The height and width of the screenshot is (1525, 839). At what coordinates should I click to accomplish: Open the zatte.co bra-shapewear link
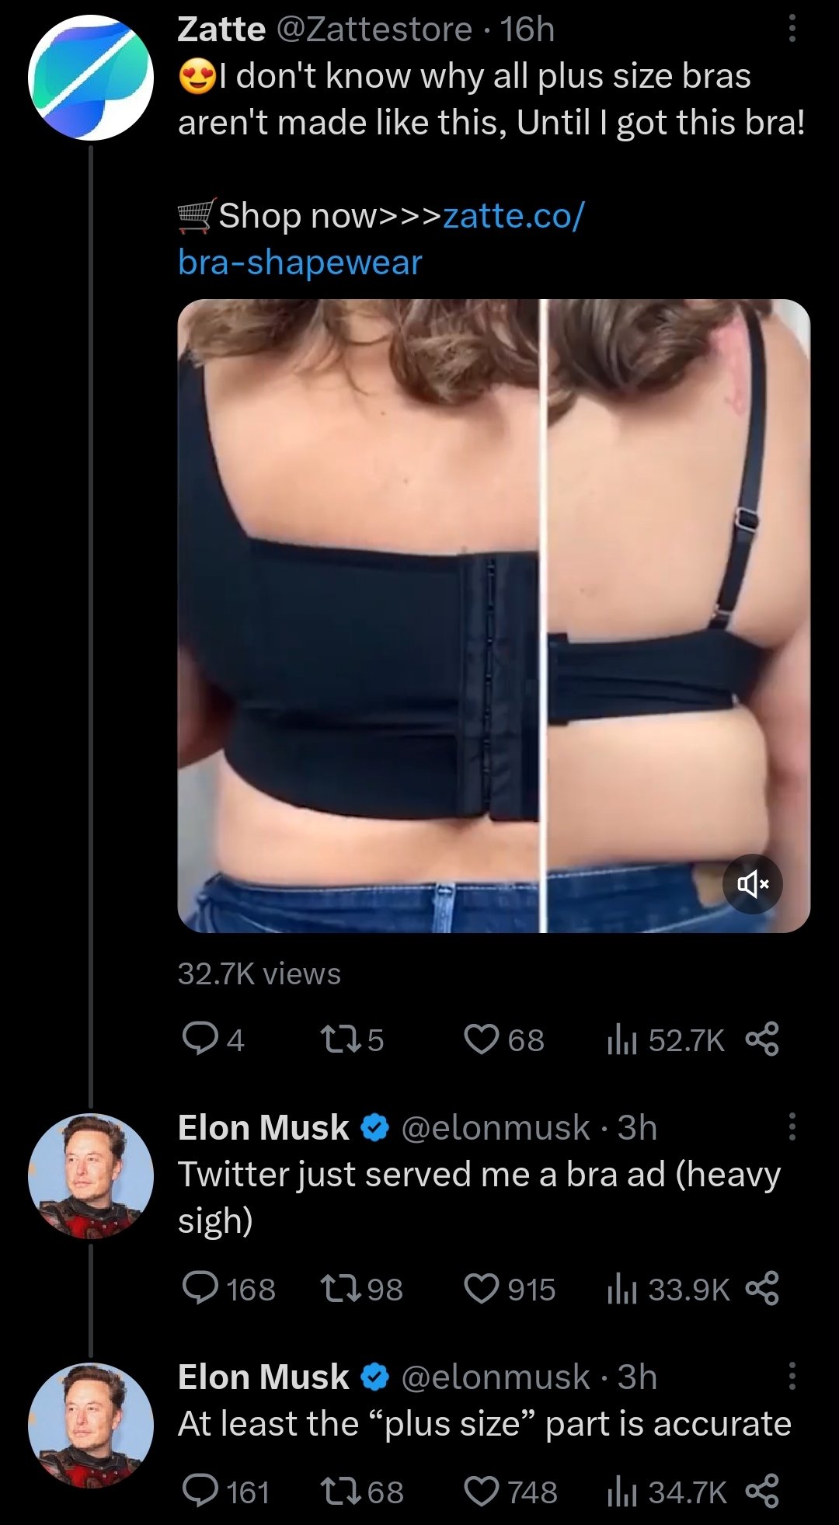[x=381, y=238]
